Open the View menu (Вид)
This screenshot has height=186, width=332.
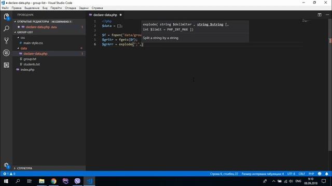[45, 8]
